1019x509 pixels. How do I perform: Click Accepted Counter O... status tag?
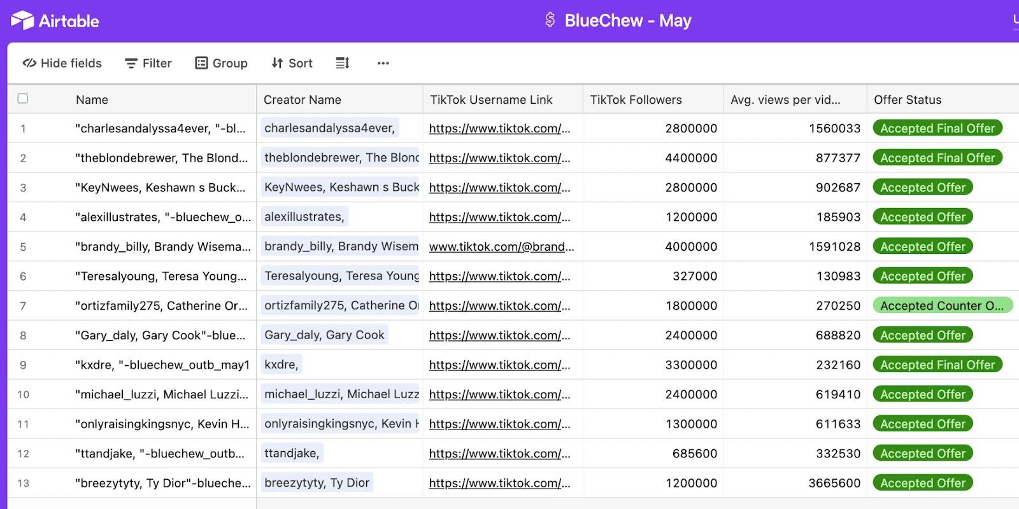[943, 306]
